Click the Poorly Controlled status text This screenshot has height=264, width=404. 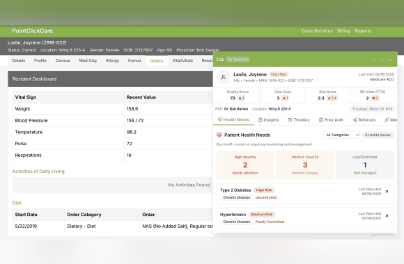pyautogui.click(x=270, y=222)
